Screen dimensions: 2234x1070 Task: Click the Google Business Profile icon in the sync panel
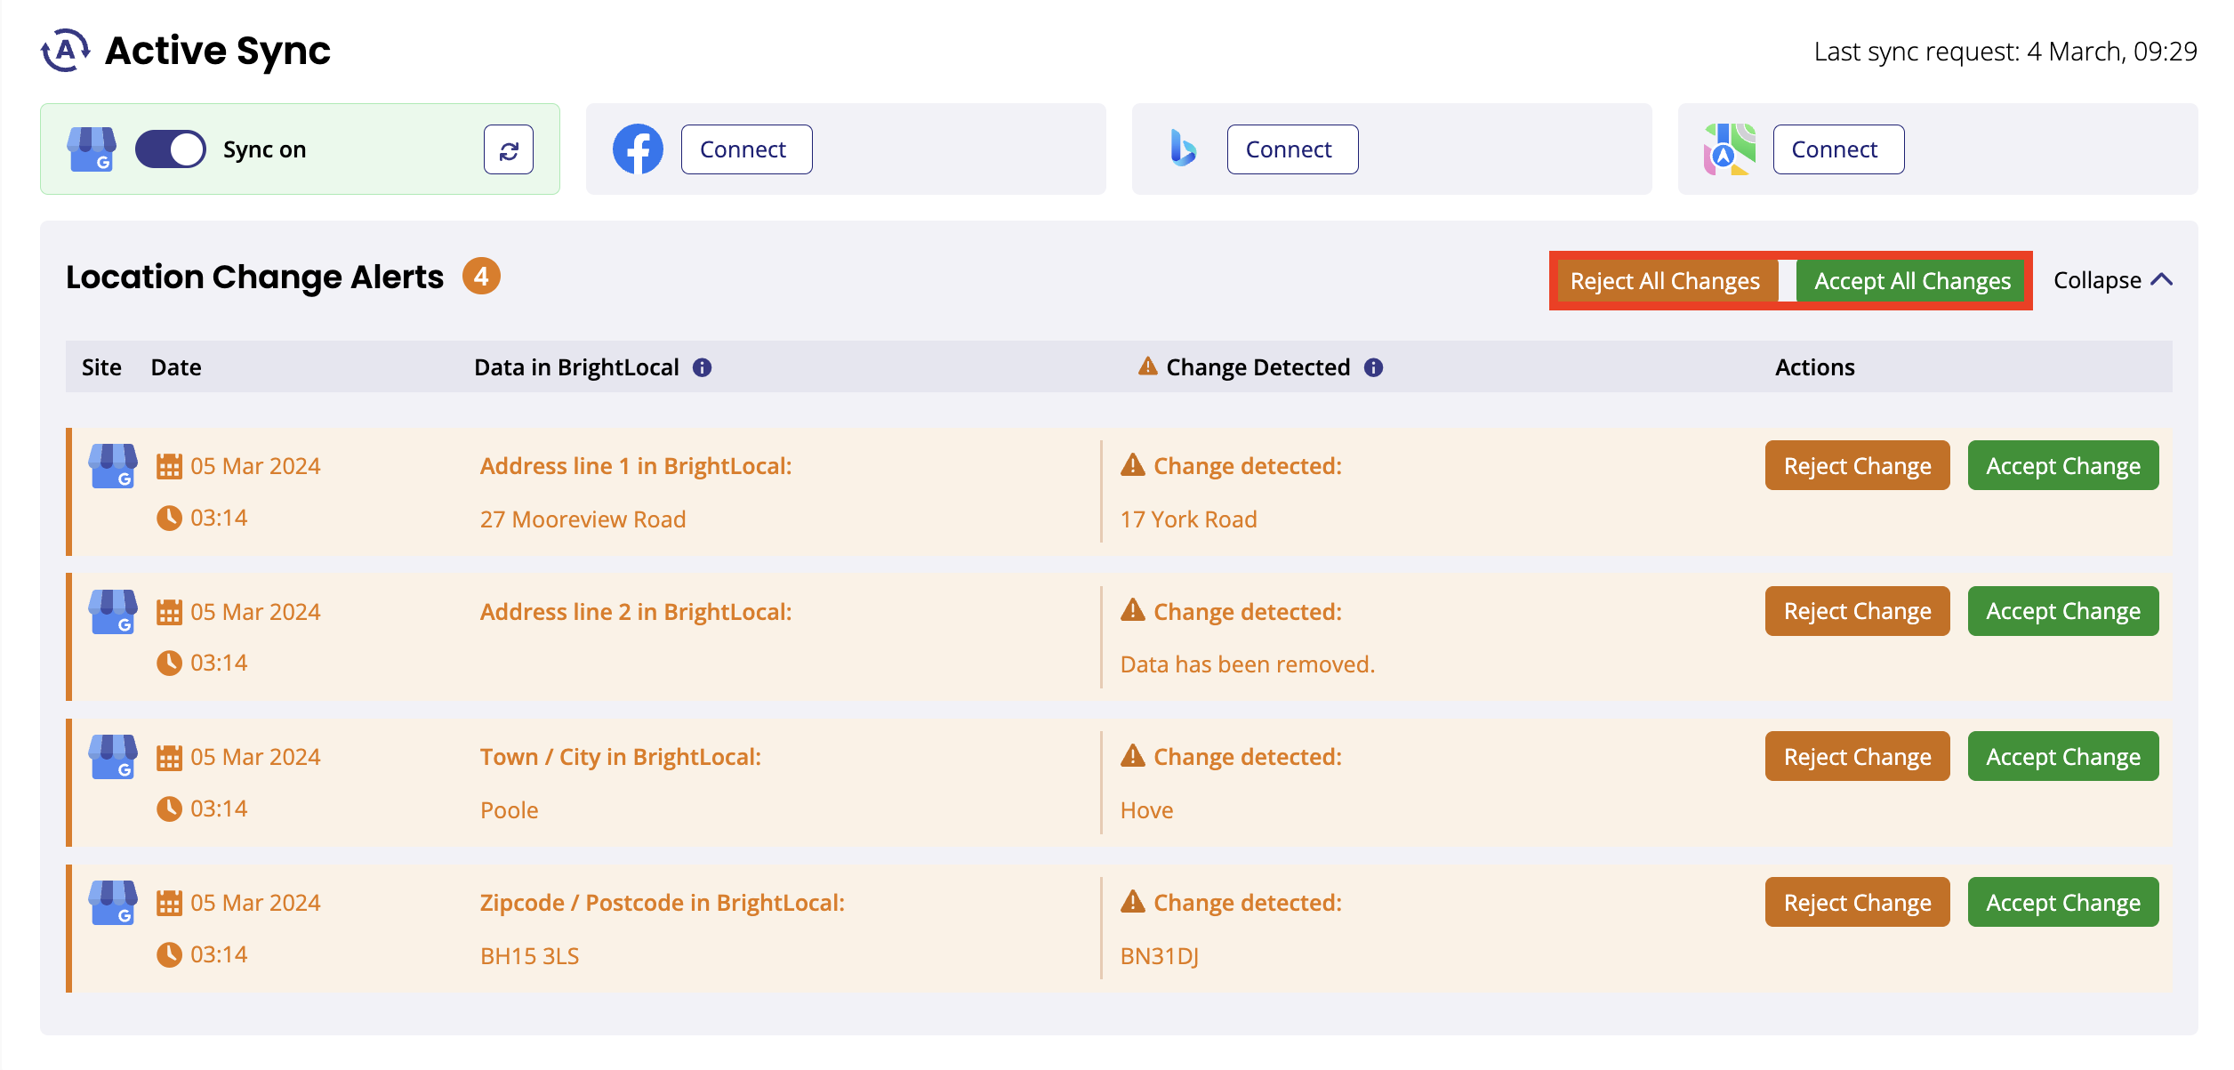(x=90, y=149)
